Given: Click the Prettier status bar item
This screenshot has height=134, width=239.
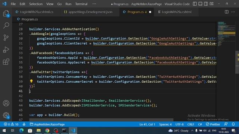Looking at the screenshot, I should click(x=213, y=124).
